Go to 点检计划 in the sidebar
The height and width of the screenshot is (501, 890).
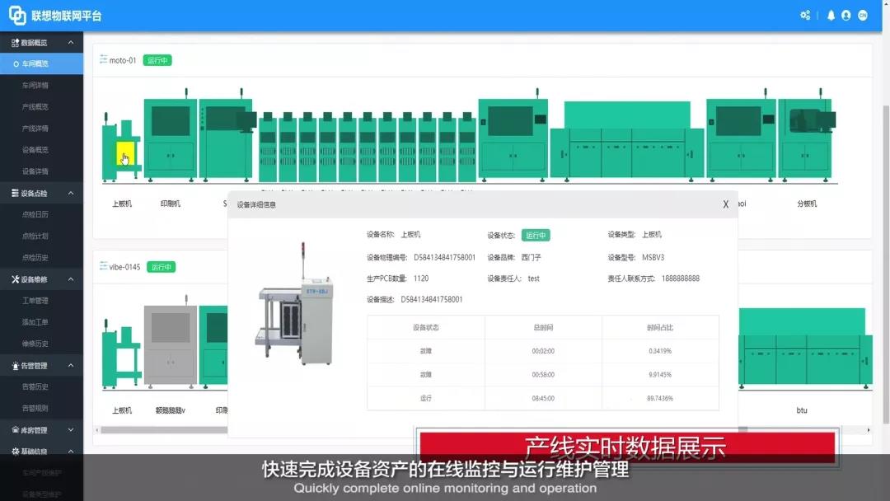35,236
